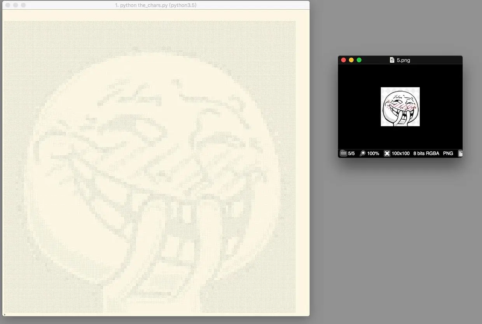Minimize the 5.png viewer with the yellow button
The height and width of the screenshot is (324, 482).
point(351,60)
